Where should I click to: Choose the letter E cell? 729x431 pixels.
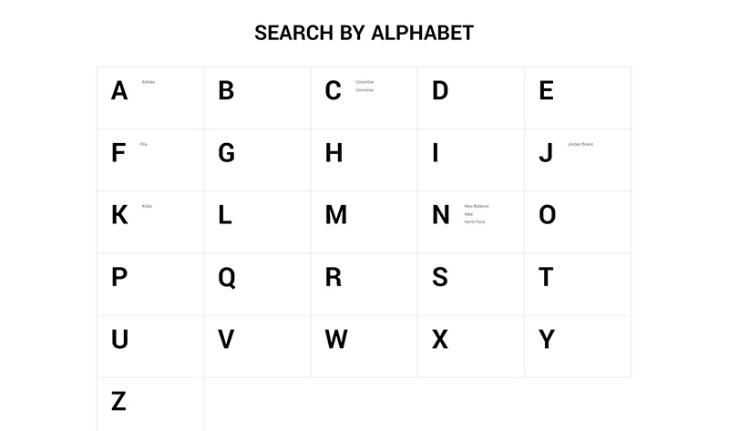547,91
